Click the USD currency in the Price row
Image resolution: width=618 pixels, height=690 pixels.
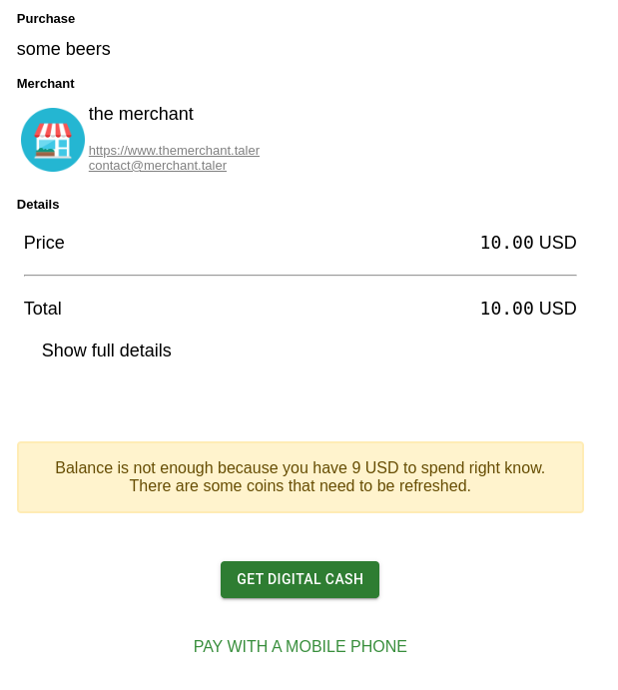(558, 243)
